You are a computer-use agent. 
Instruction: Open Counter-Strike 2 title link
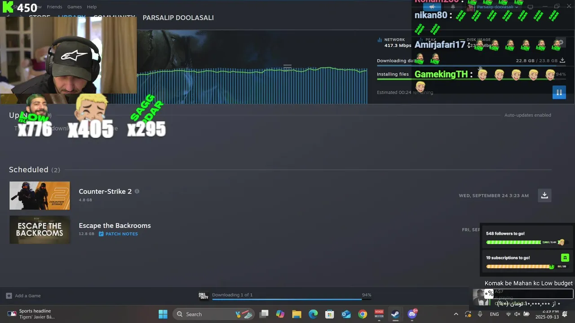click(105, 191)
